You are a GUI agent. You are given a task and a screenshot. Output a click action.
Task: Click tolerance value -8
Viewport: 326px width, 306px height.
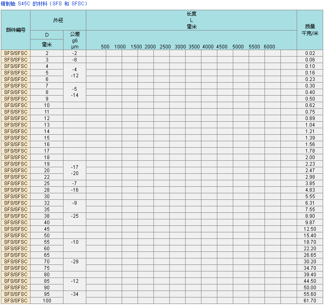pos(74,60)
